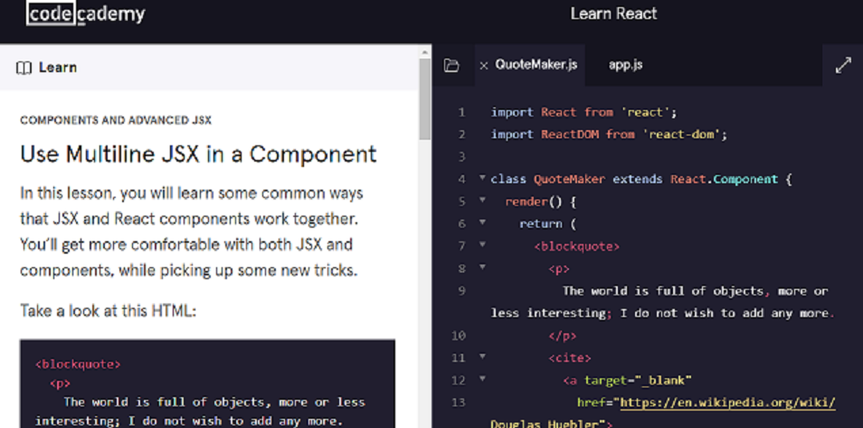Click line number 3 in the editor
This screenshot has width=863, height=428.
point(461,157)
